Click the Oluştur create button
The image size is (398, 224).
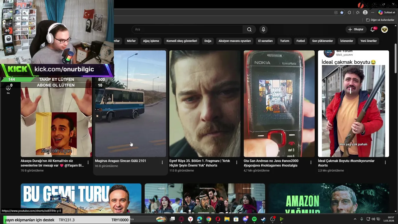pyautogui.click(x=356, y=29)
